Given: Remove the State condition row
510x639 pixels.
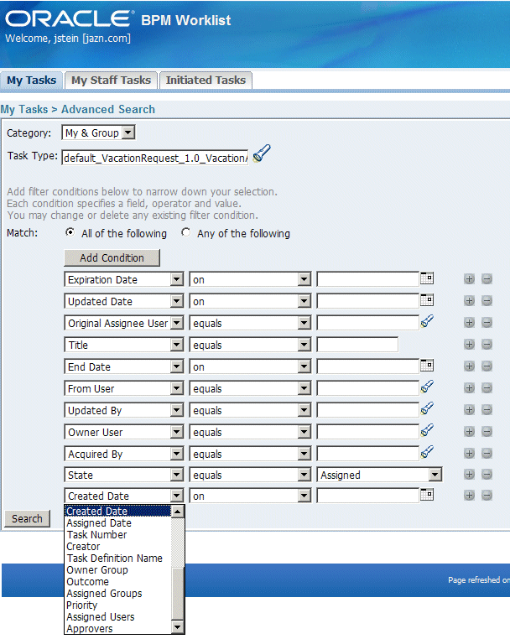Looking at the screenshot, I should click(487, 475).
